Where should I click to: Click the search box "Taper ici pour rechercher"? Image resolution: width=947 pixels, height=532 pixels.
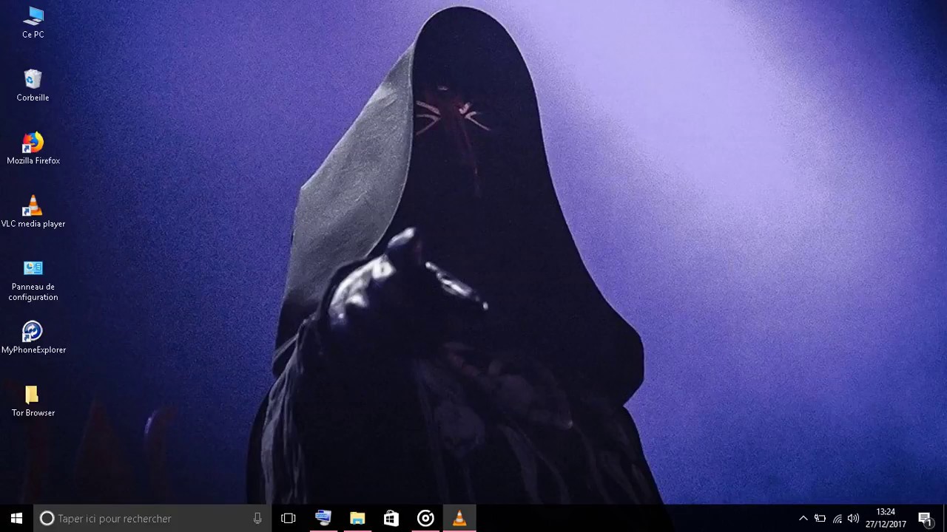coord(152,519)
